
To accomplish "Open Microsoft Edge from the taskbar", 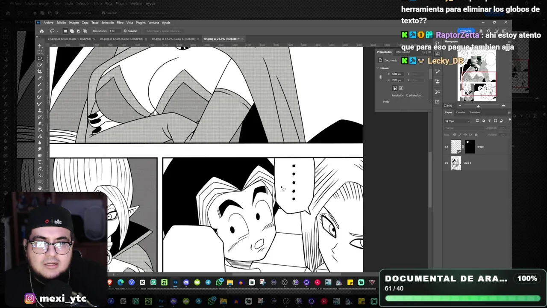I will click(121, 282).
